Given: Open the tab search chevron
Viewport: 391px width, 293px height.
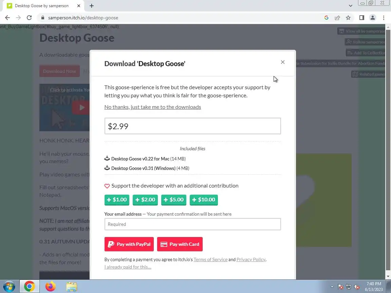Looking at the screenshot, I should [x=350, y=6].
